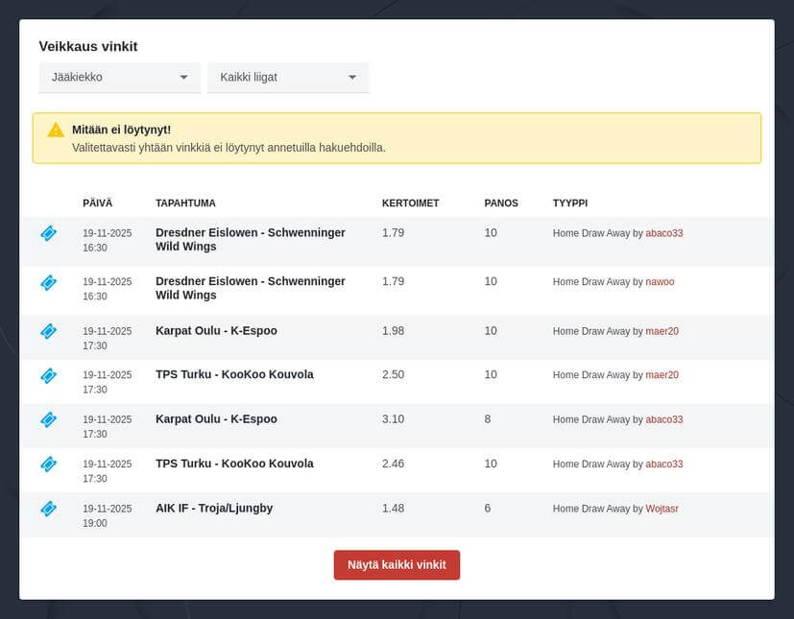The height and width of the screenshot is (619, 794).
Task: Click ticket icon for AIK IF row
Action: click(48, 509)
